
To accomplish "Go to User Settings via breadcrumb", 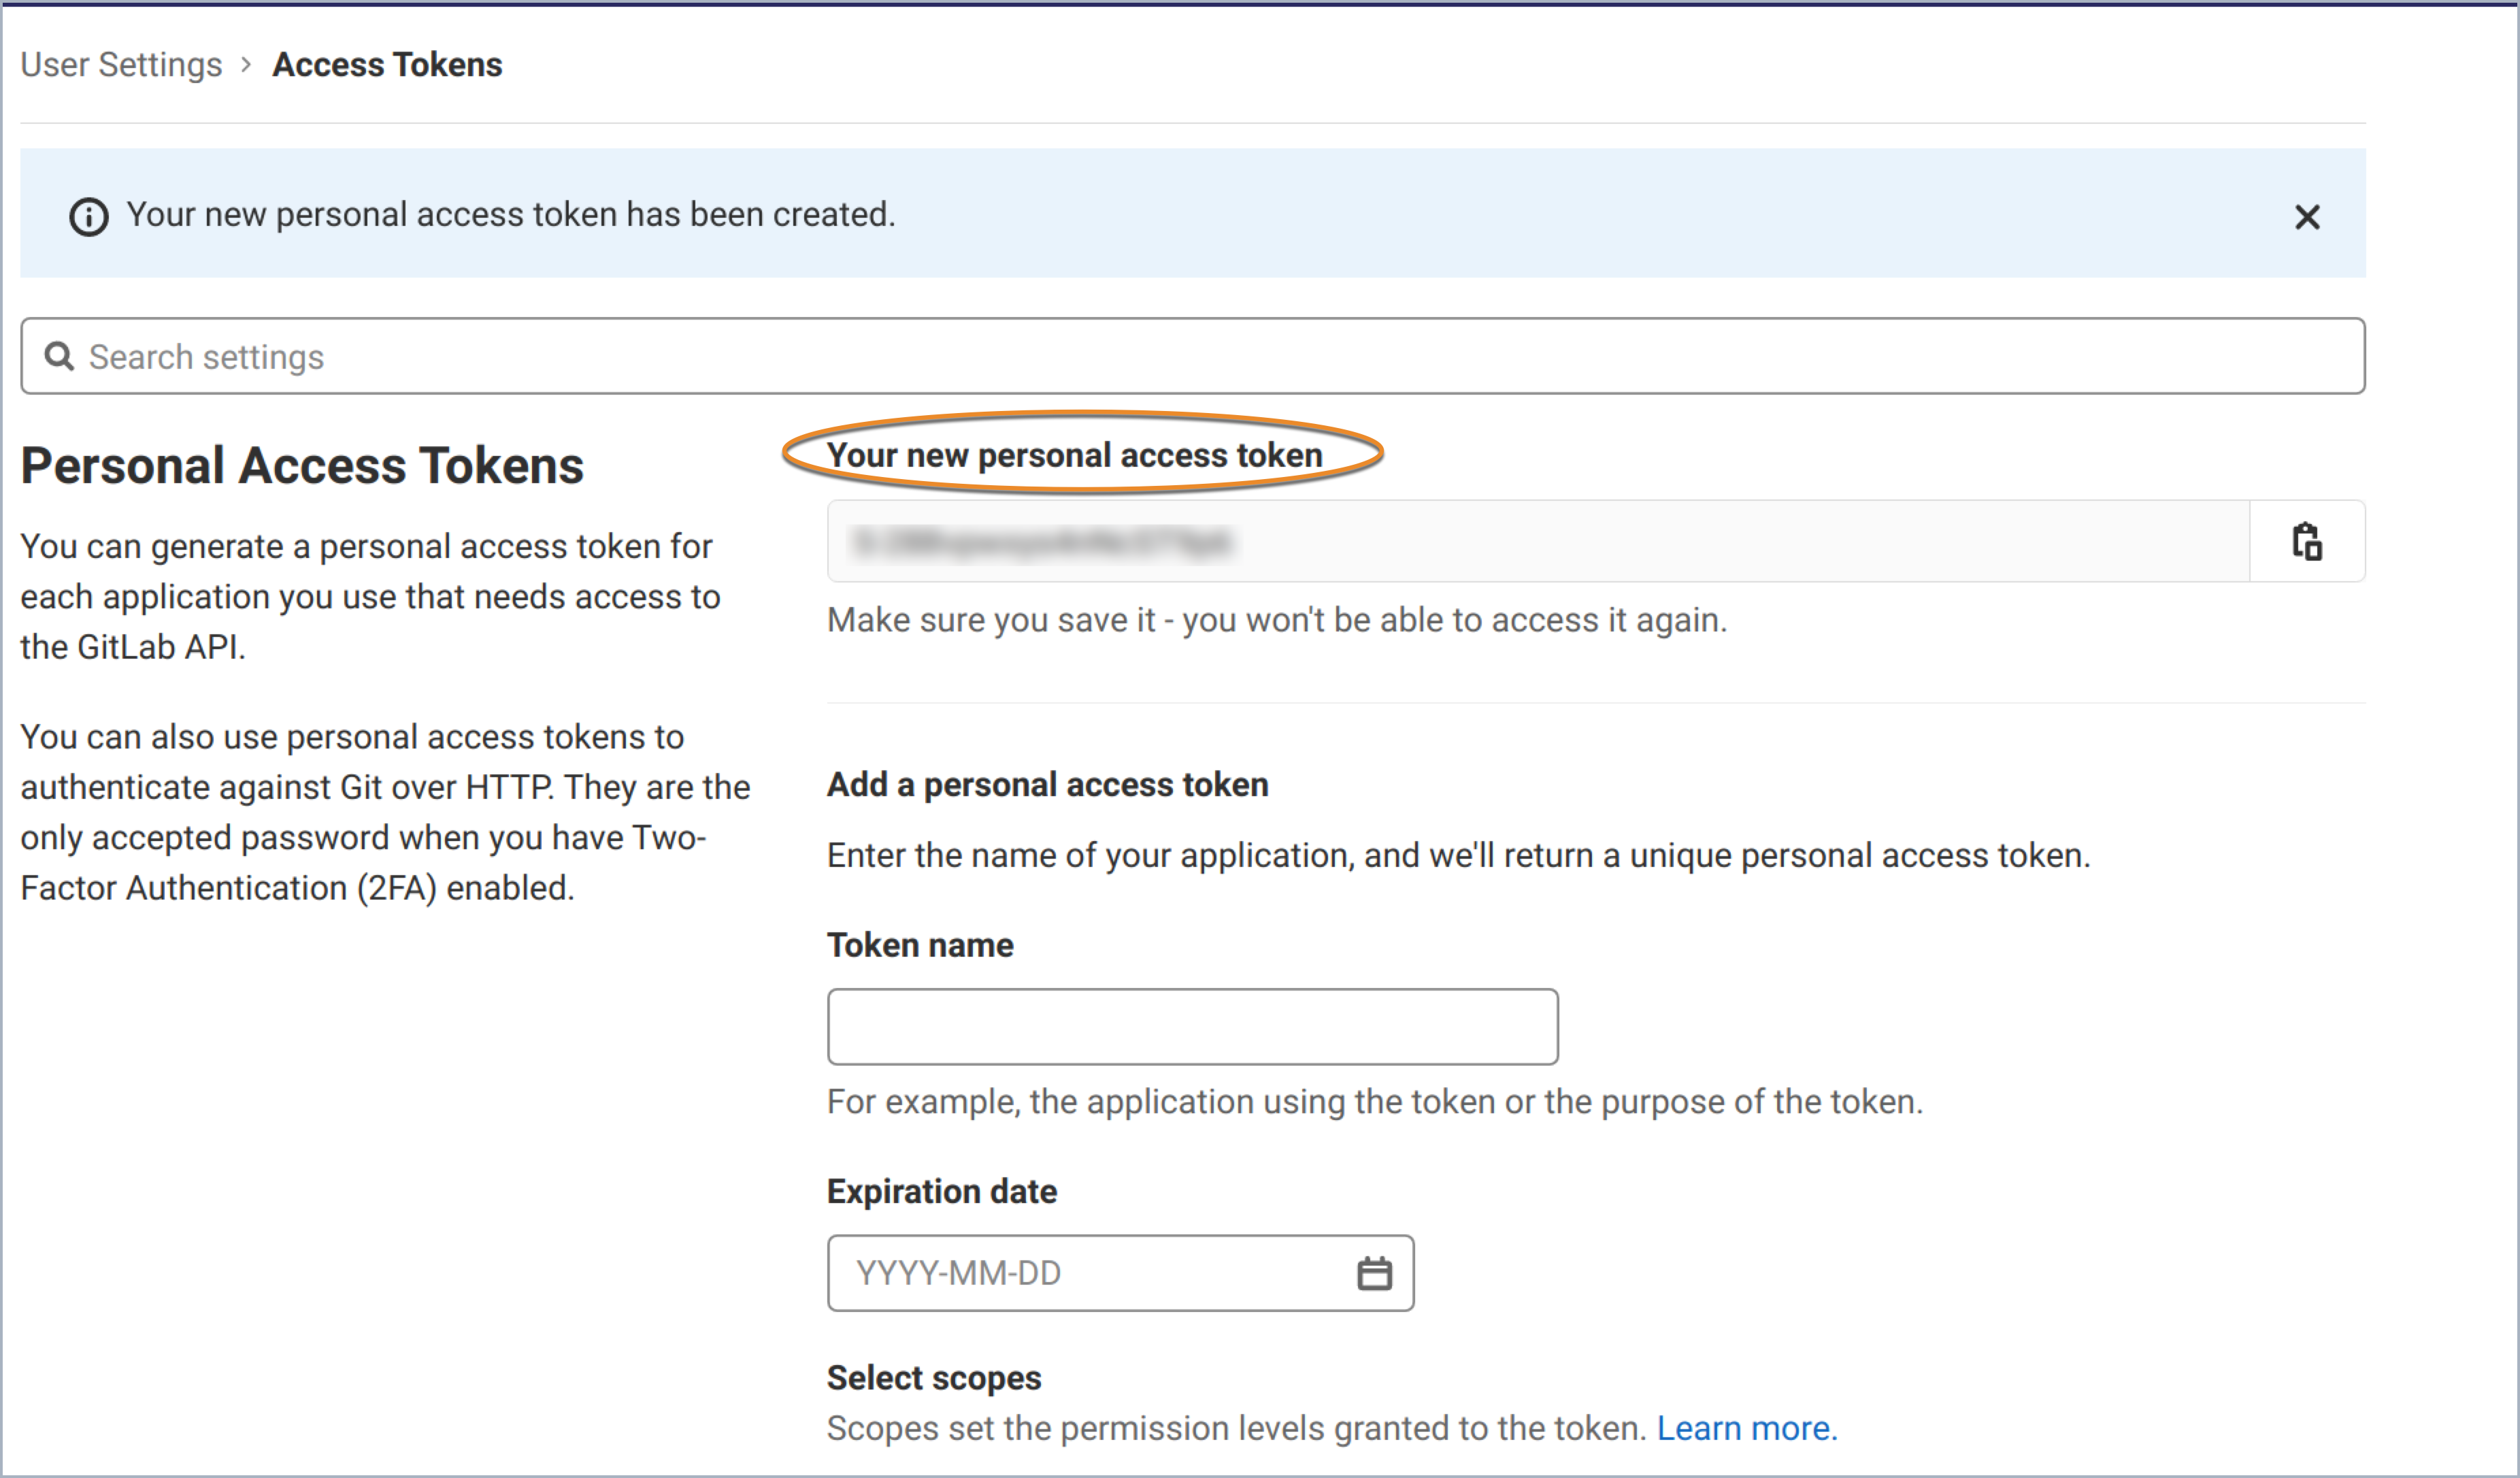I will (121, 65).
